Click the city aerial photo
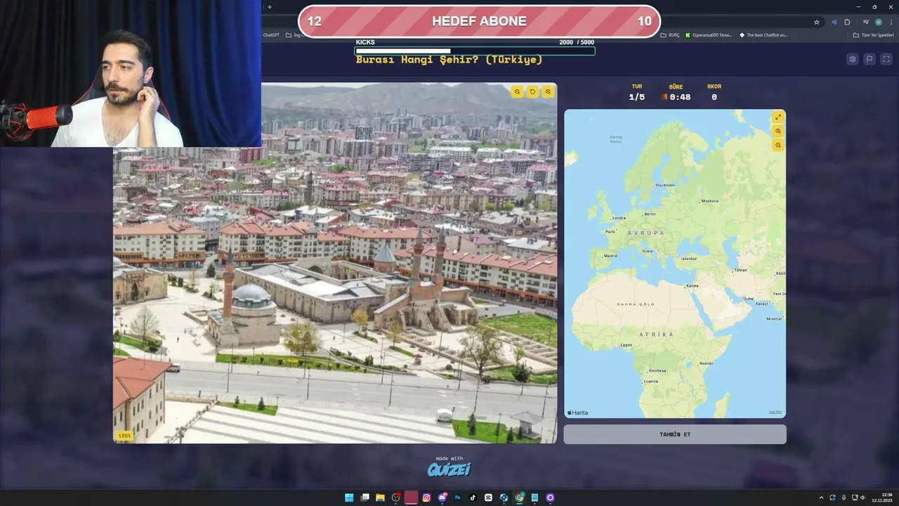This screenshot has height=506, width=899. click(335, 263)
